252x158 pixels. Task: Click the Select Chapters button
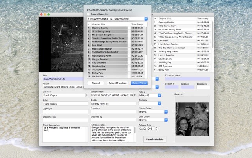click(117, 83)
